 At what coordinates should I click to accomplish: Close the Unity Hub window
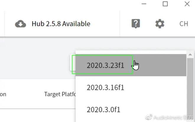(187, 4)
